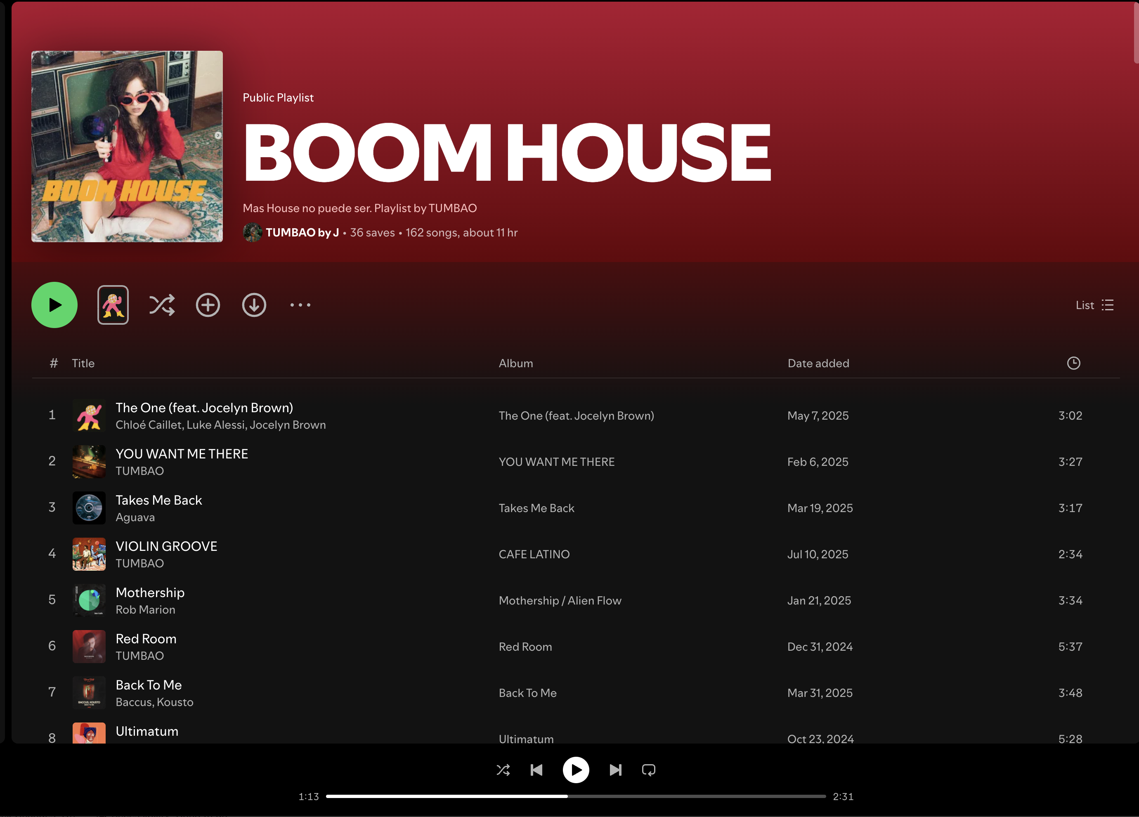
Task: Open the TUMBAO by J profile link
Action: [x=302, y=232]
